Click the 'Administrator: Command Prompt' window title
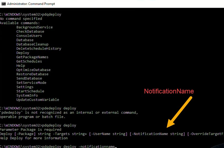The image size is (224, 148). pos(31,4)
